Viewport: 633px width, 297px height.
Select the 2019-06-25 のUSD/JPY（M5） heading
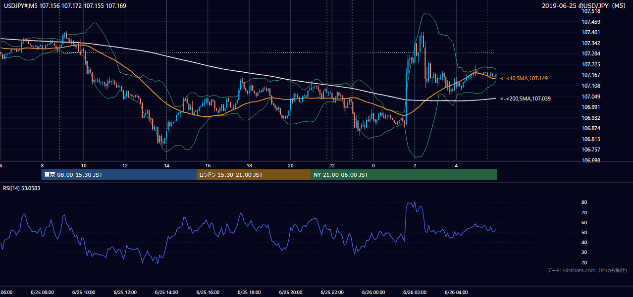point(585,6)
